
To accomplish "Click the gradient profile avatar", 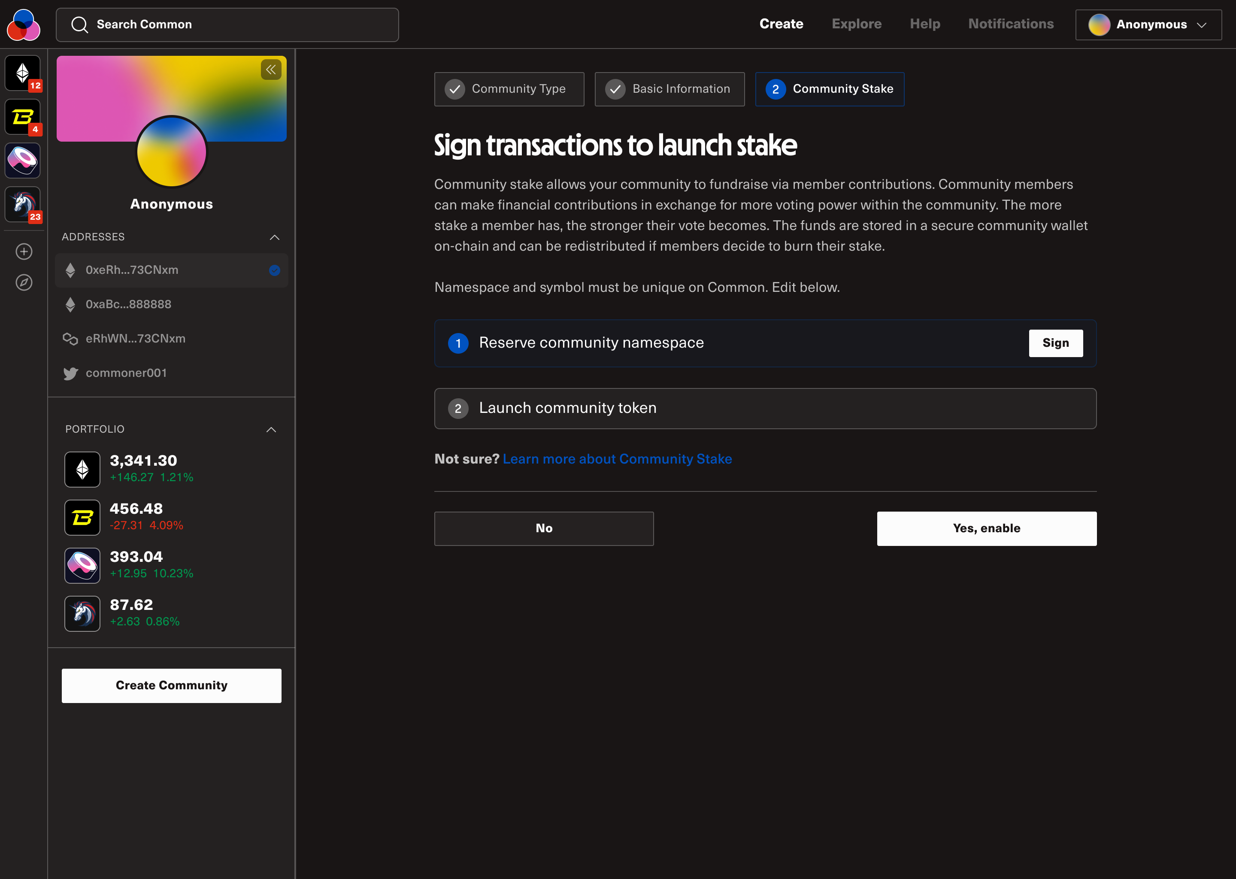I will (172, 152).
